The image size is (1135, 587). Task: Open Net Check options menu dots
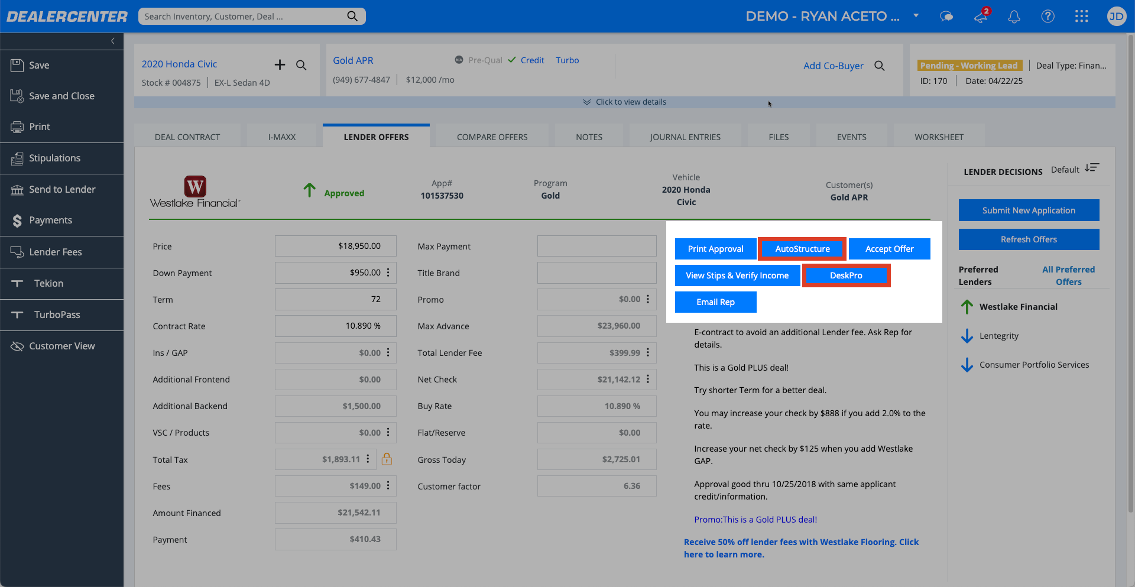pos(648,379)
